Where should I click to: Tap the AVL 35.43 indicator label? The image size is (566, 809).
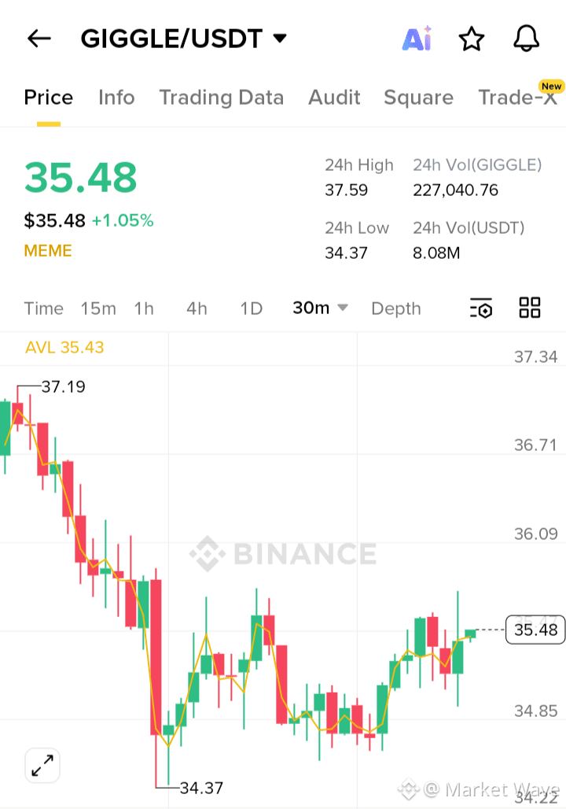pyautogui.click(x=64, y=348)
